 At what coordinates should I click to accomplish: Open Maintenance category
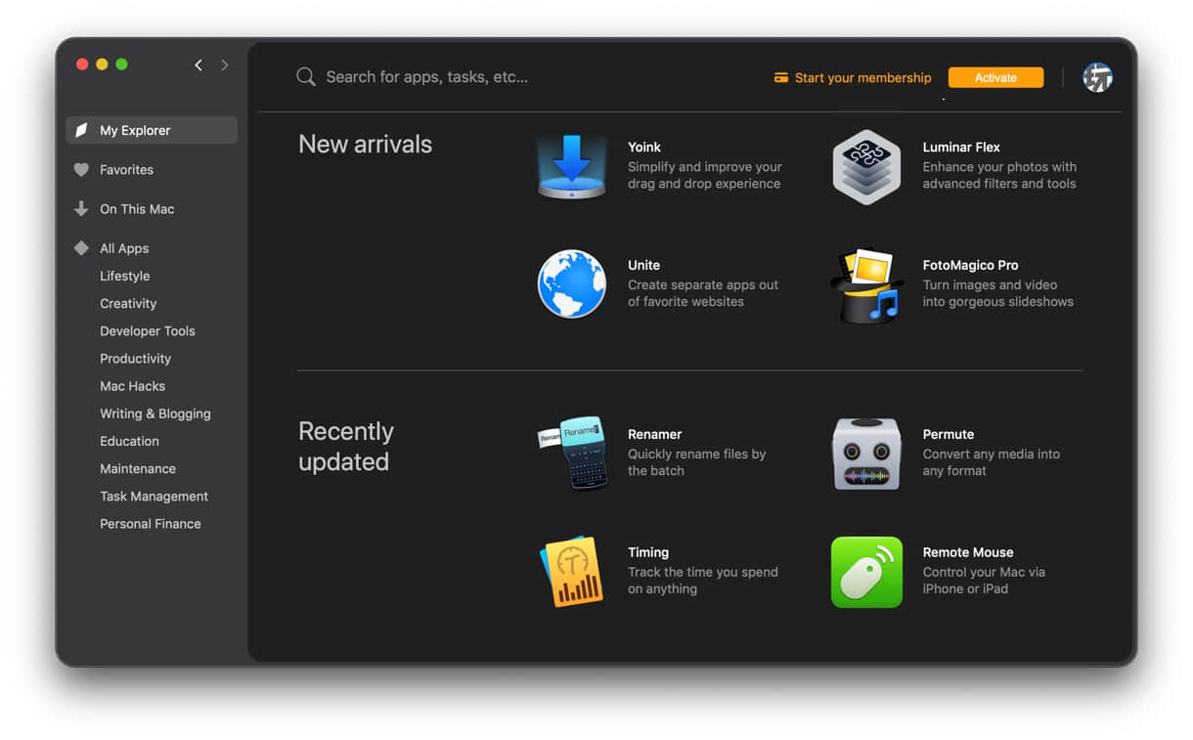138,468
